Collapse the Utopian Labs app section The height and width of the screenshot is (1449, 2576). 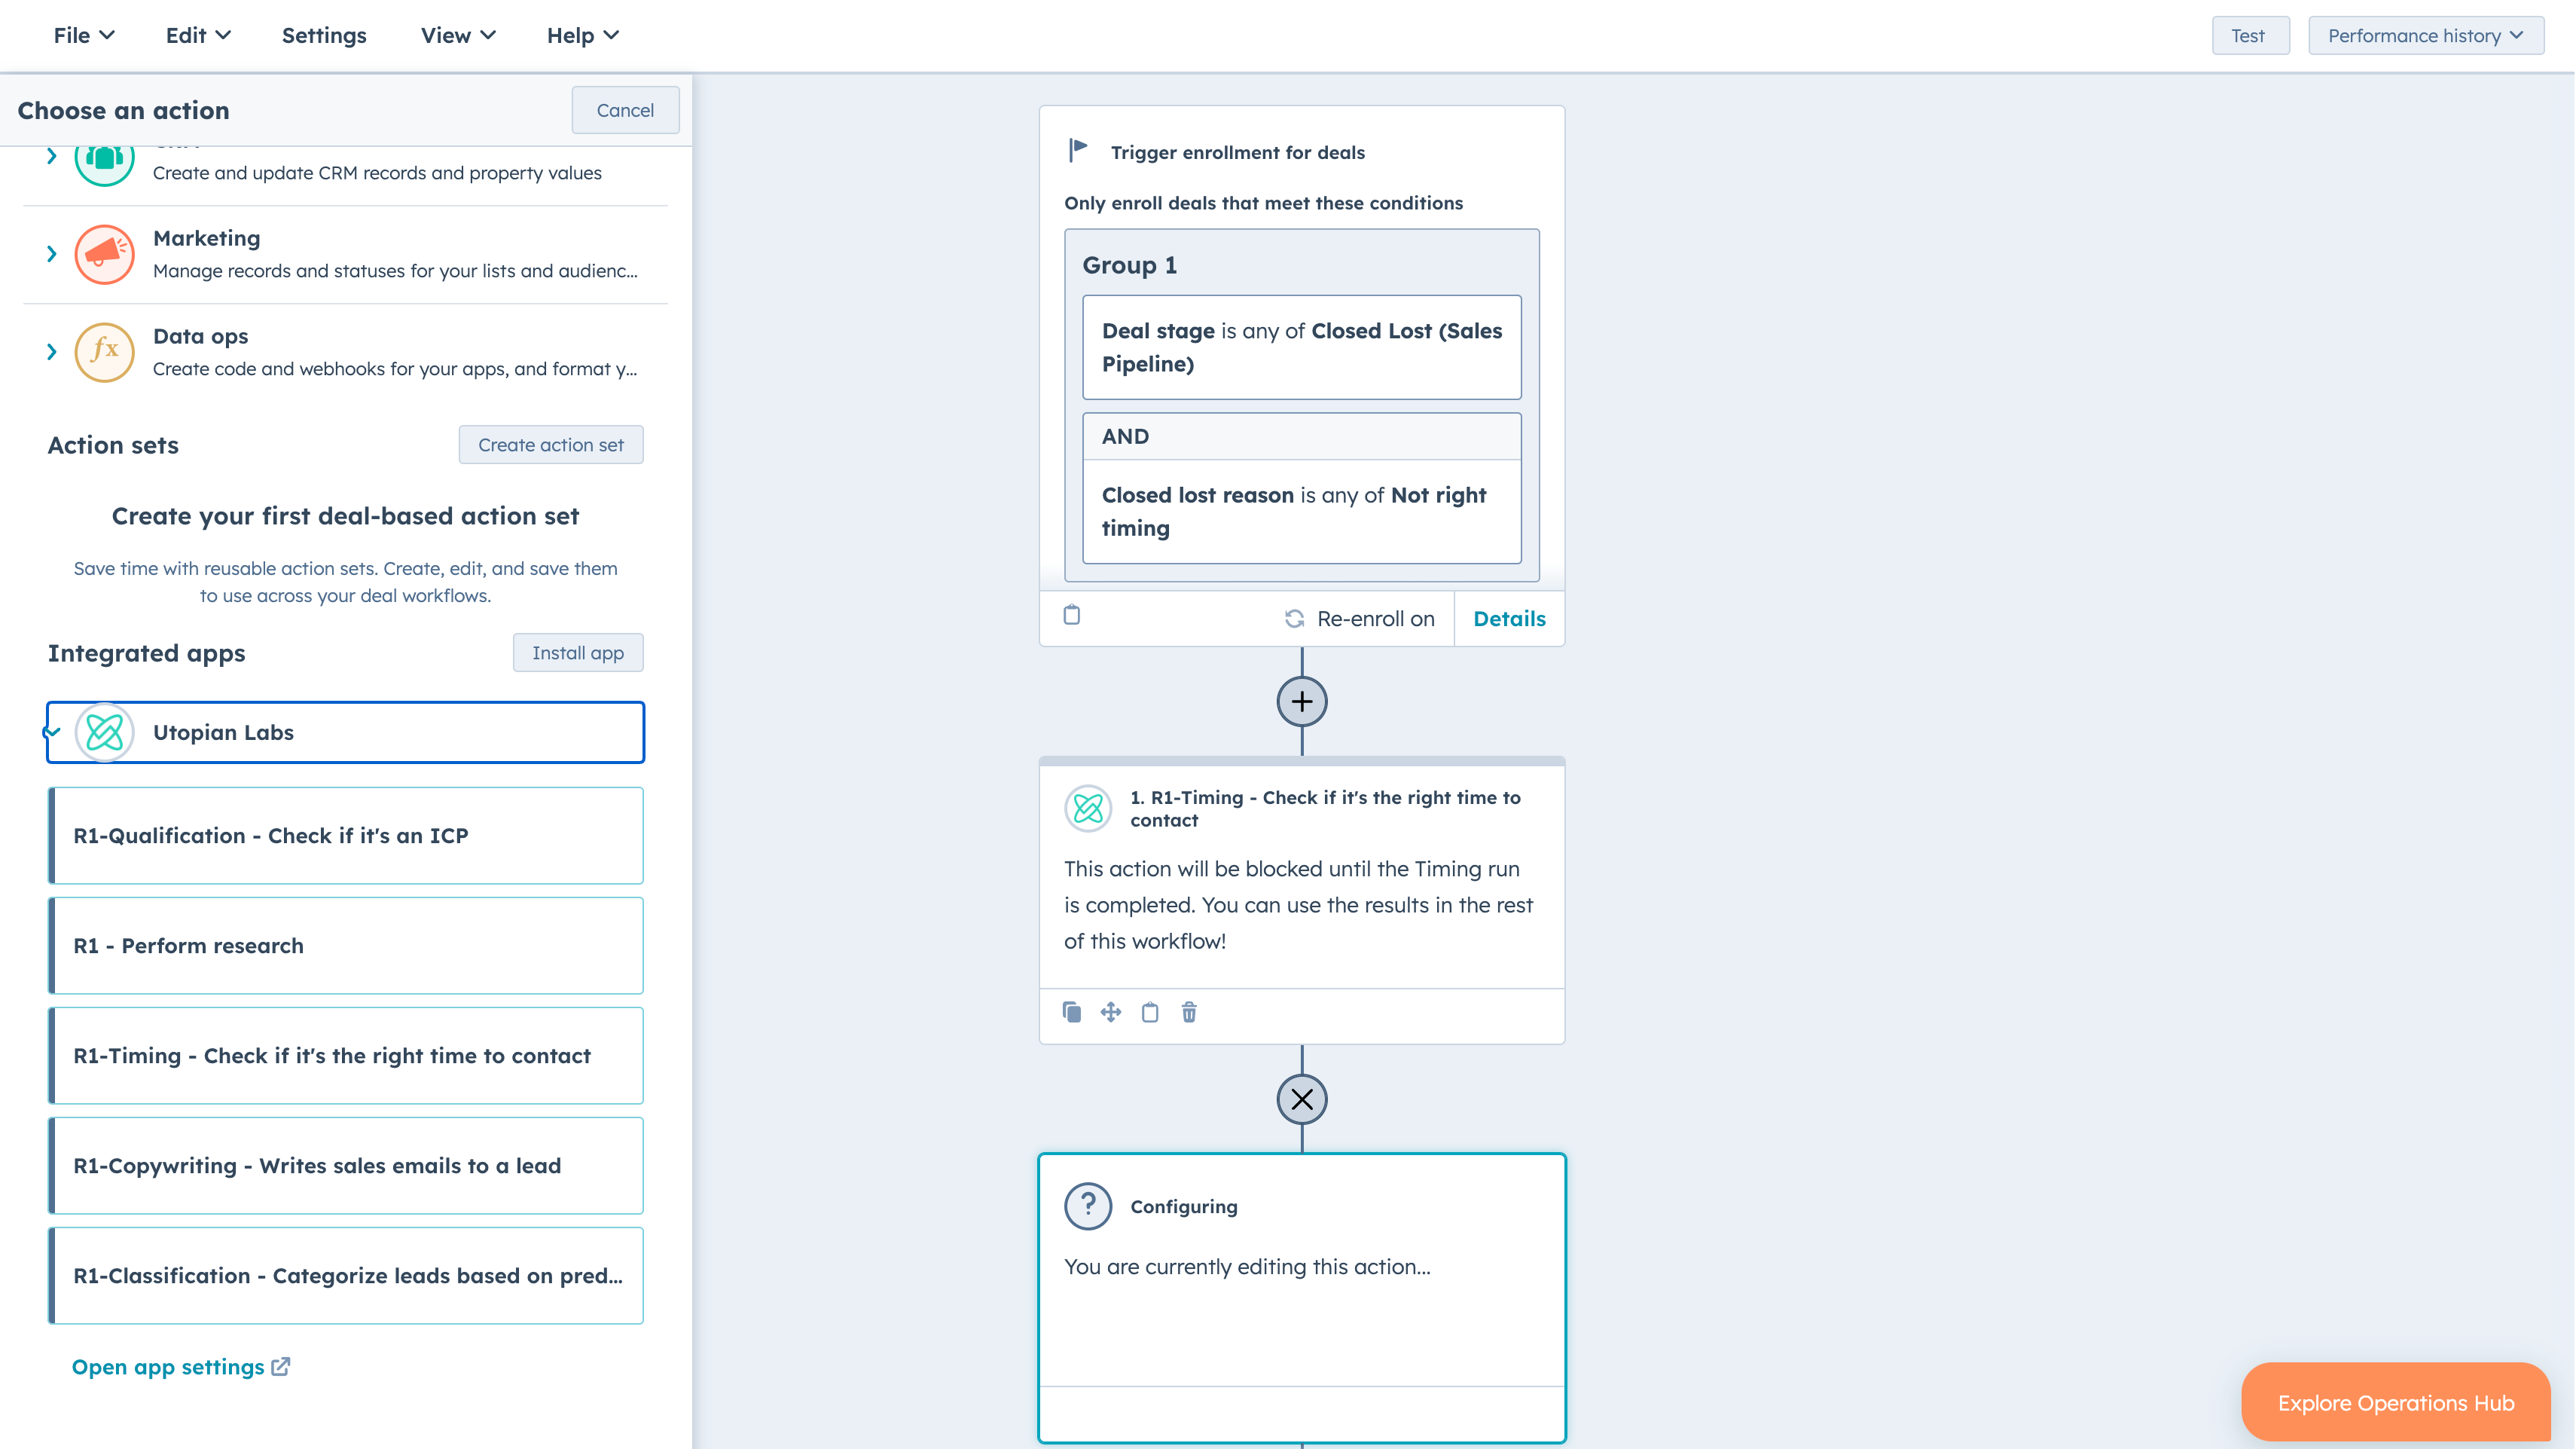[52, 732]
